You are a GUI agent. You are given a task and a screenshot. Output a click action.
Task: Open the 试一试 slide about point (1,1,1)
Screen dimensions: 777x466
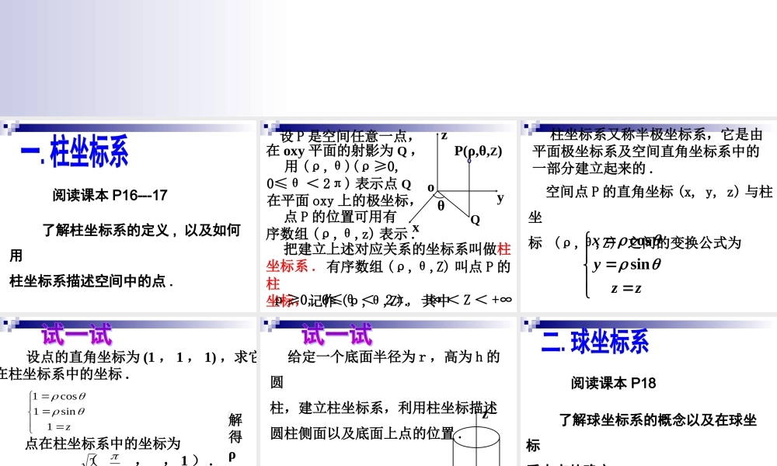coord(128,391)
